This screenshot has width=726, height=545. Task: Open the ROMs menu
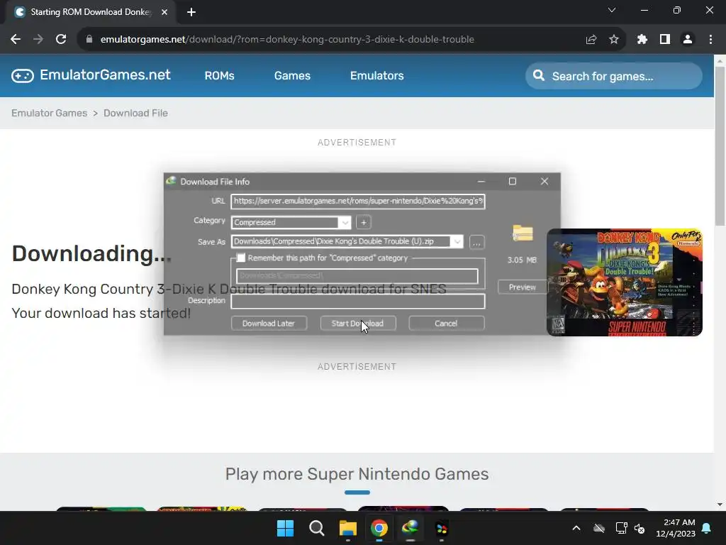click(x=220, y=75)
